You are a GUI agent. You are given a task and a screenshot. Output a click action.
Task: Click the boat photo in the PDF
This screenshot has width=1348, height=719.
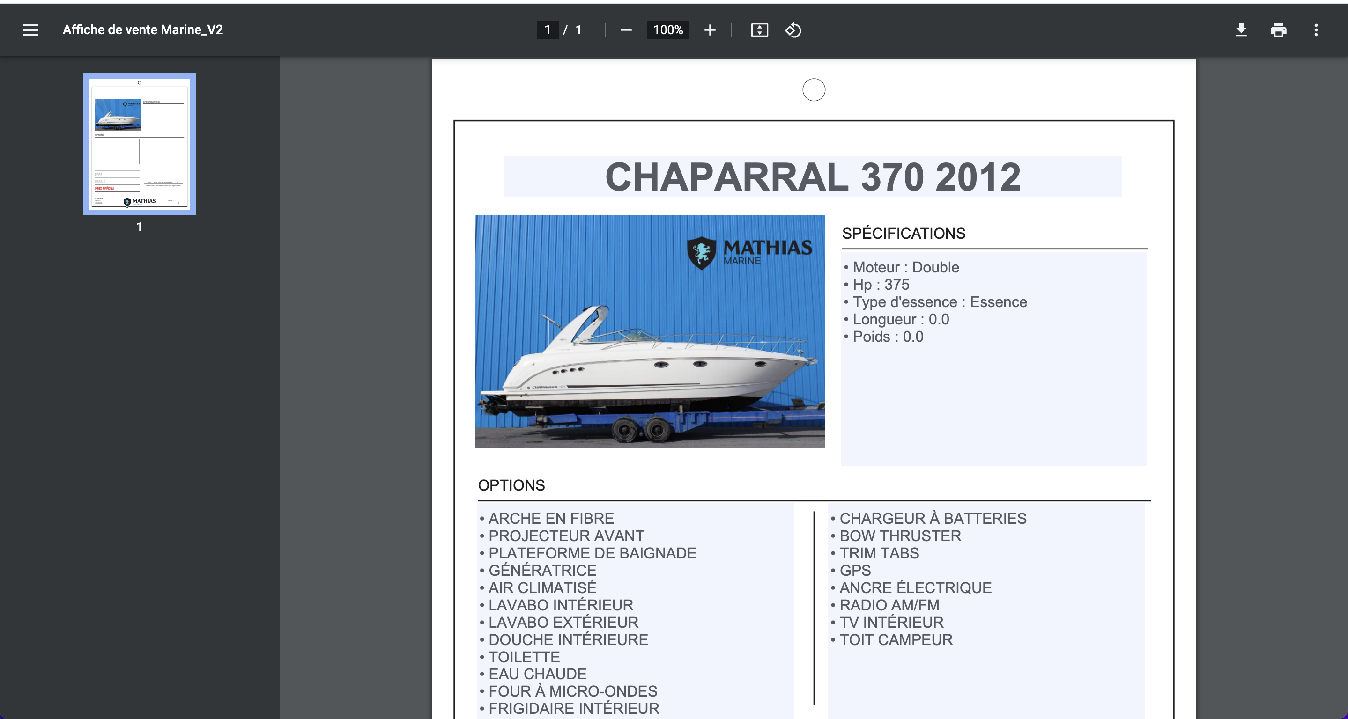click(x=650, y=331)
